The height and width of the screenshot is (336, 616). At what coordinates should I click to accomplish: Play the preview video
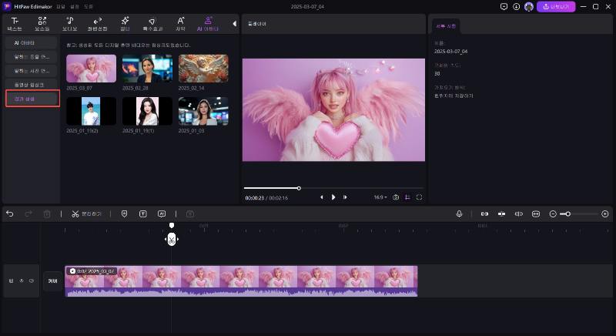[333, 197]
